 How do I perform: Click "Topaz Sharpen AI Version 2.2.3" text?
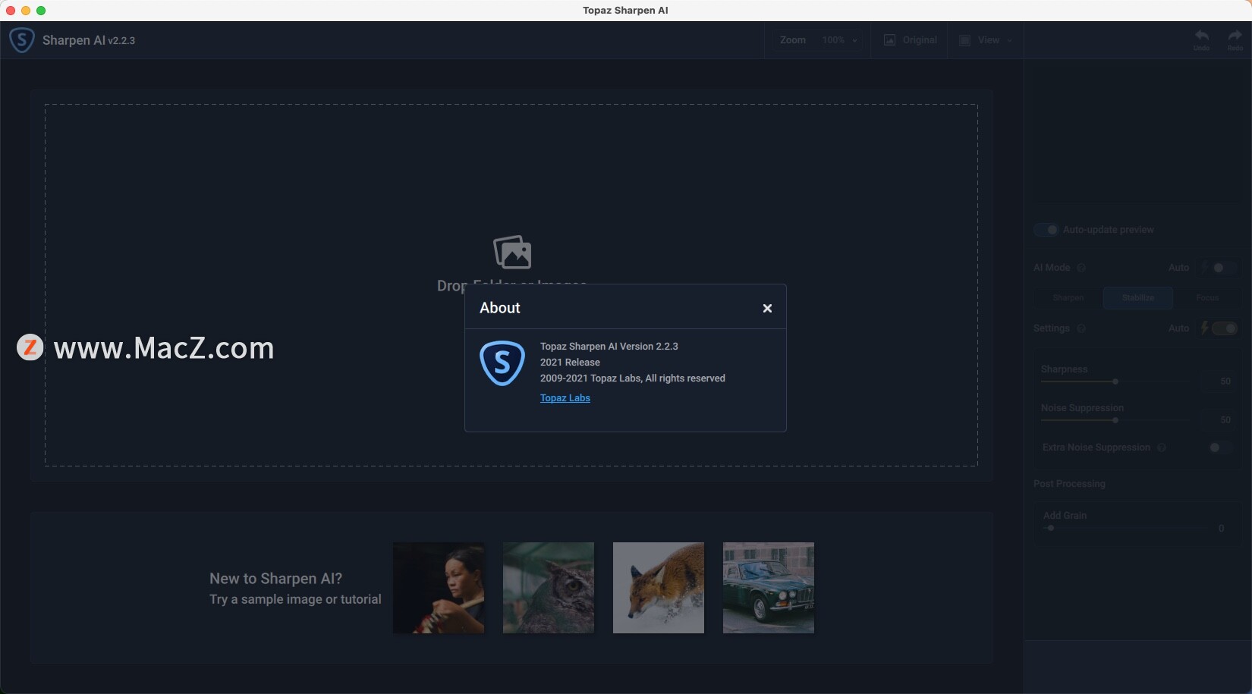click(x=609, y=347)
